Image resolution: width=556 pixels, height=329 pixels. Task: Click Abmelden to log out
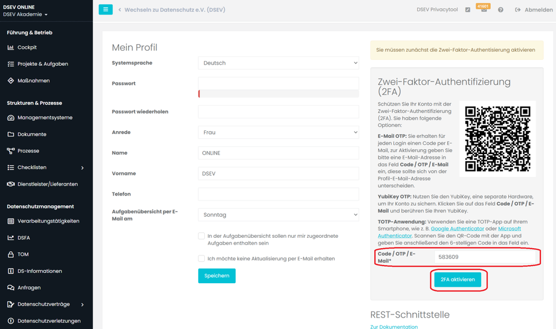point(538,10)
